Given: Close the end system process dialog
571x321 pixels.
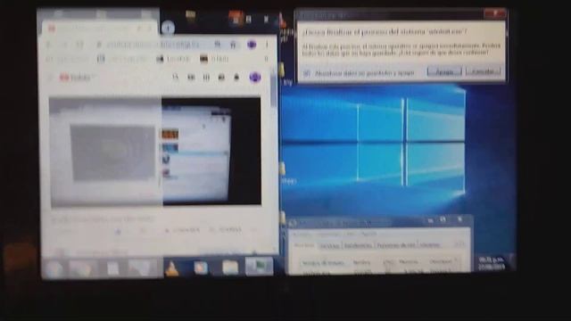Looking at the screenshot, I should pos(495,14).
